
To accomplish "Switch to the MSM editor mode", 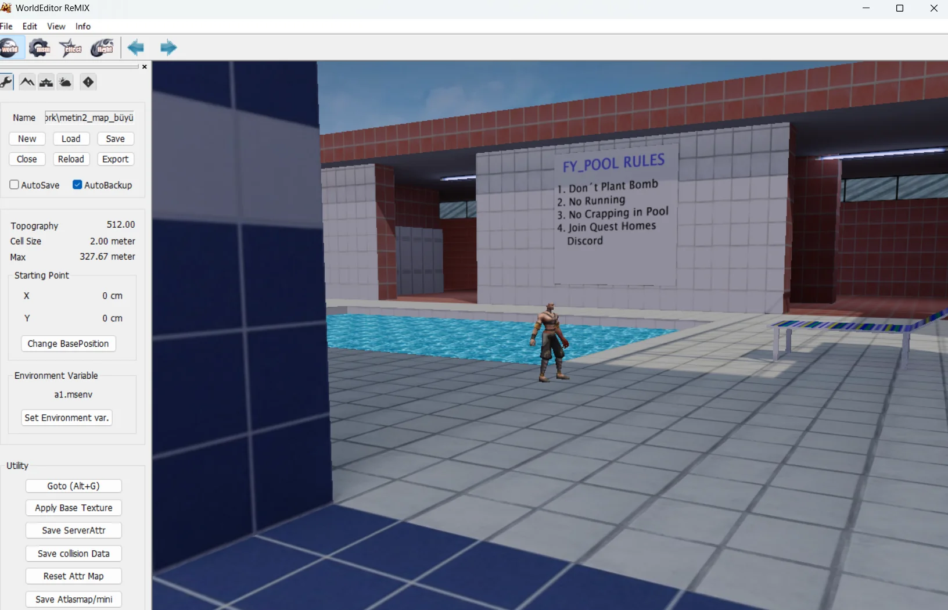I will [39, 48].
